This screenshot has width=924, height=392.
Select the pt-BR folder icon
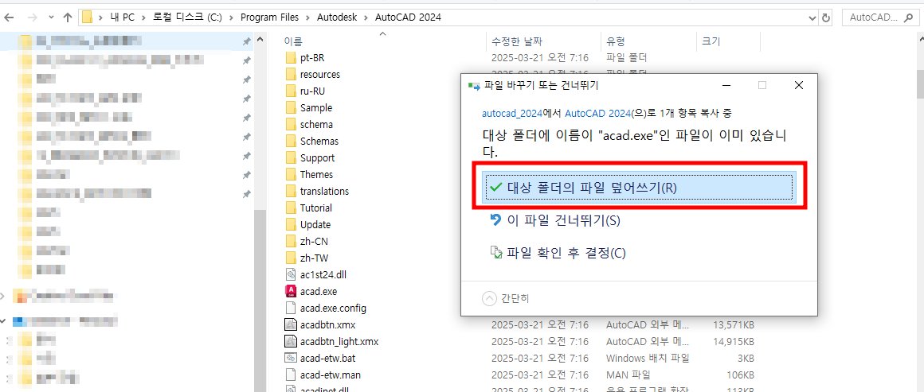click(x=291, y=58)
